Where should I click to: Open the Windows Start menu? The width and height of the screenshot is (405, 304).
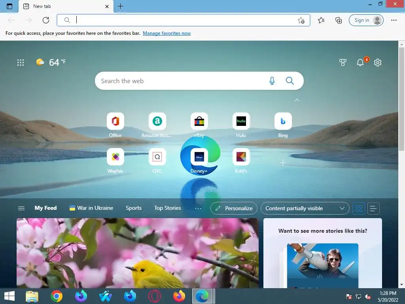pyautogui.click(x=9, y=296)
